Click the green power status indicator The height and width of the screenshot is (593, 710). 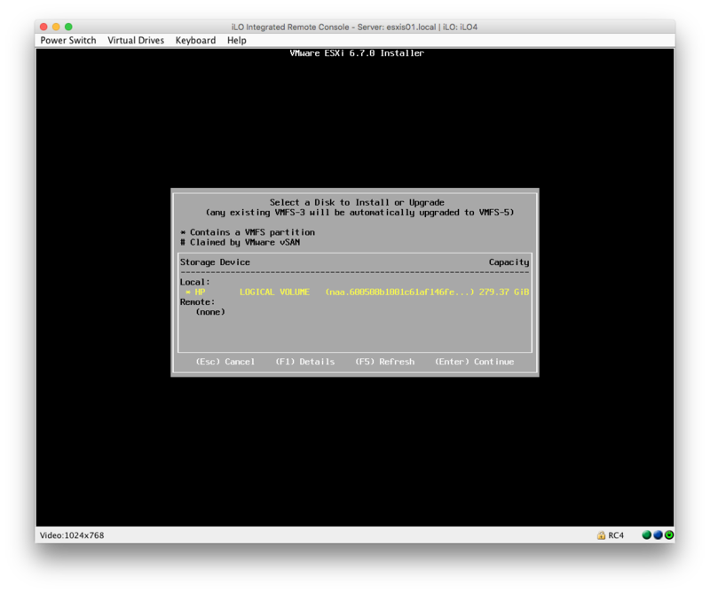[x=669, y=534]
